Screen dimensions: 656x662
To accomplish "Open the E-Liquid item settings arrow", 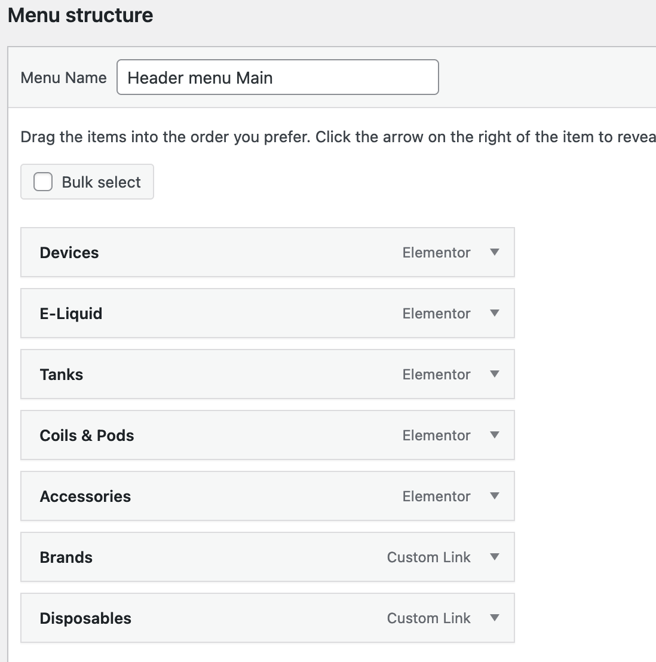I will point(494,313).
